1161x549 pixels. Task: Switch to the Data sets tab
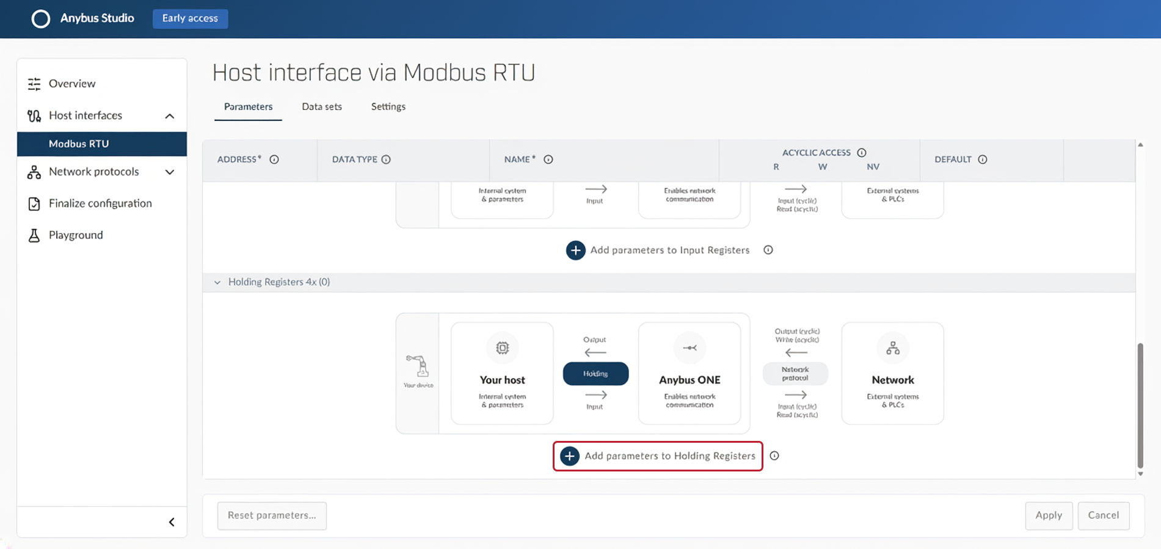point(322,106)
